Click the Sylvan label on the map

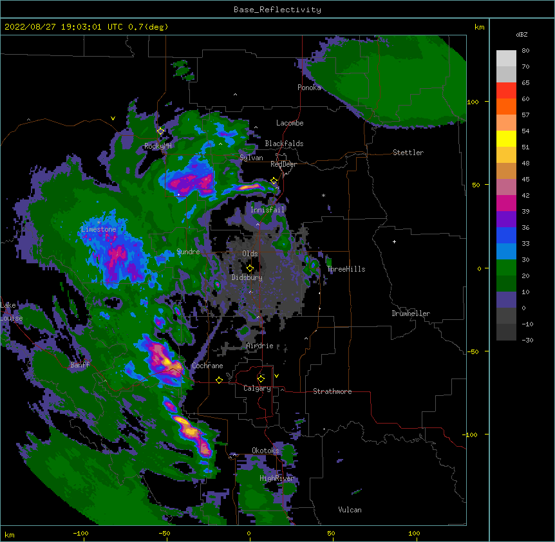click(x=251, y=158)
